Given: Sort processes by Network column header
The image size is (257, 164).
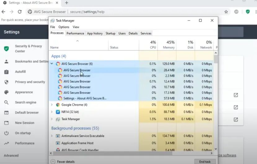Looking at the screenshot, I should click(204, 45).
